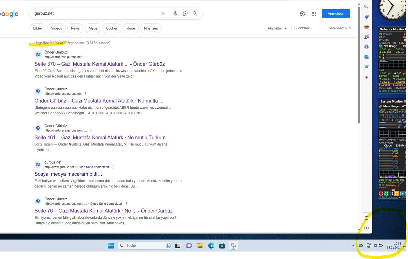Switch to the Finanzen tab
Image resolution: width=408 pixels, height=259 pixels.
tap(151, 28)
